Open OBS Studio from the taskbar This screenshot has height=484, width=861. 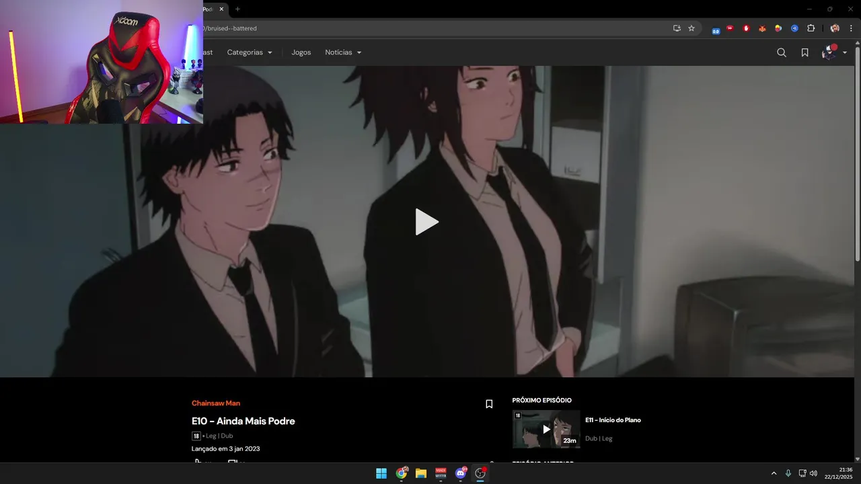click(x=480, y=473)
